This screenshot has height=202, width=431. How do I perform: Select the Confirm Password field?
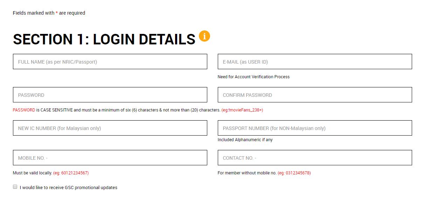315,95
